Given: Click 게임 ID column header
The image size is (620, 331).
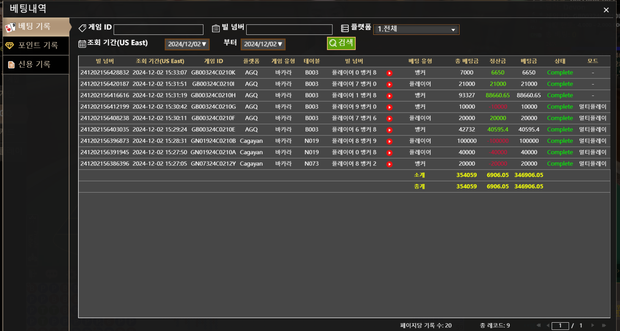Looking at the screenshot, I should [x=213, y=61].
